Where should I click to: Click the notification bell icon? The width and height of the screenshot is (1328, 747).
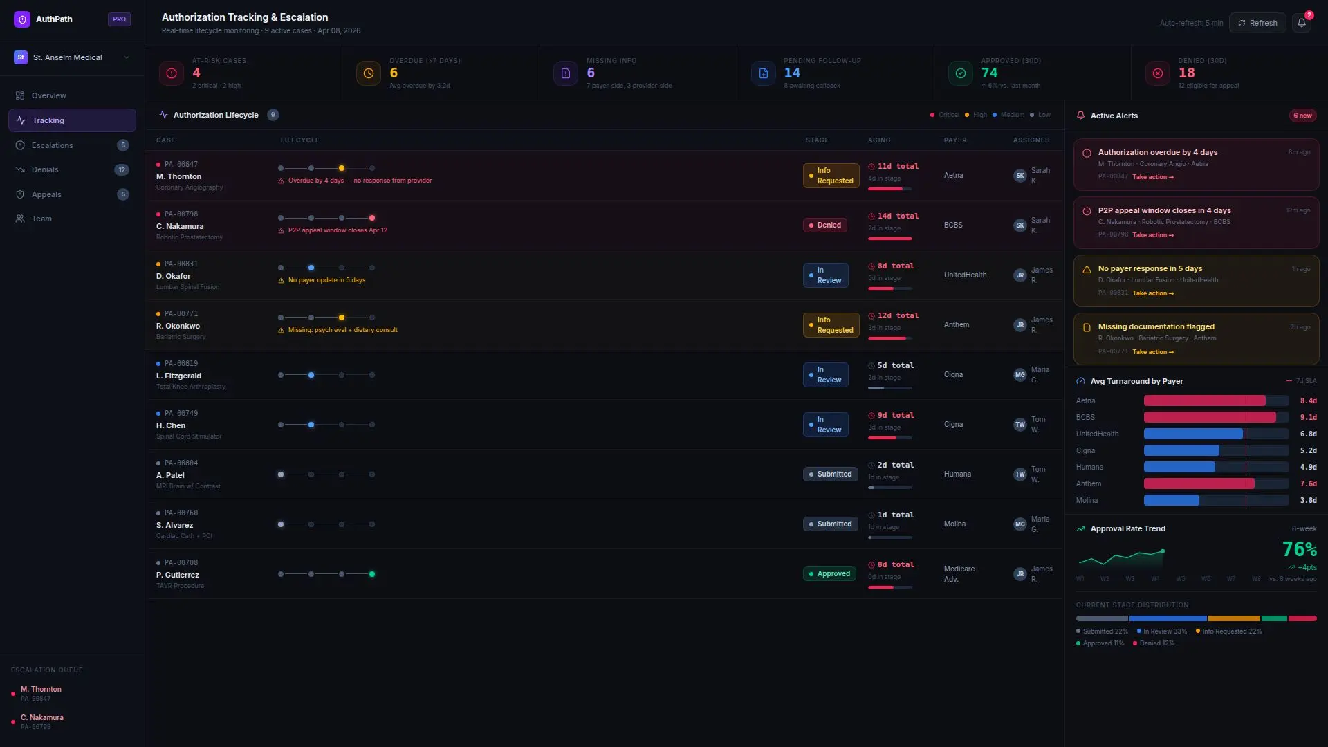click(1301, 23)
